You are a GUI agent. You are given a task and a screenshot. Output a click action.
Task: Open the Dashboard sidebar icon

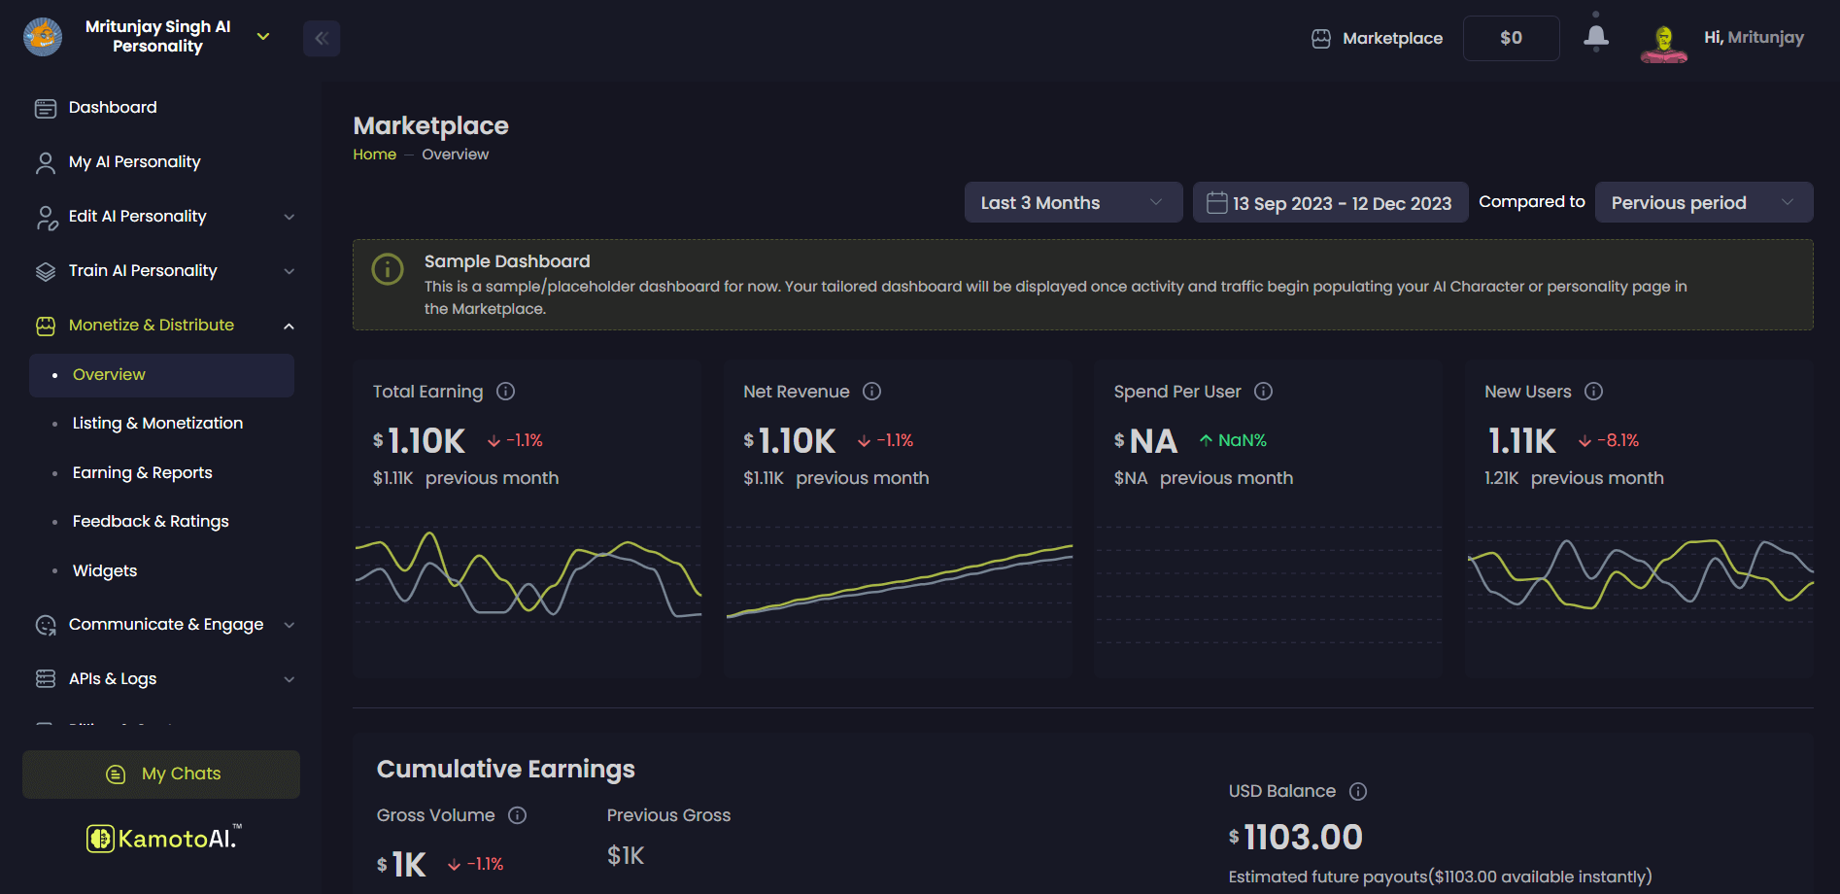coord(45,107)
